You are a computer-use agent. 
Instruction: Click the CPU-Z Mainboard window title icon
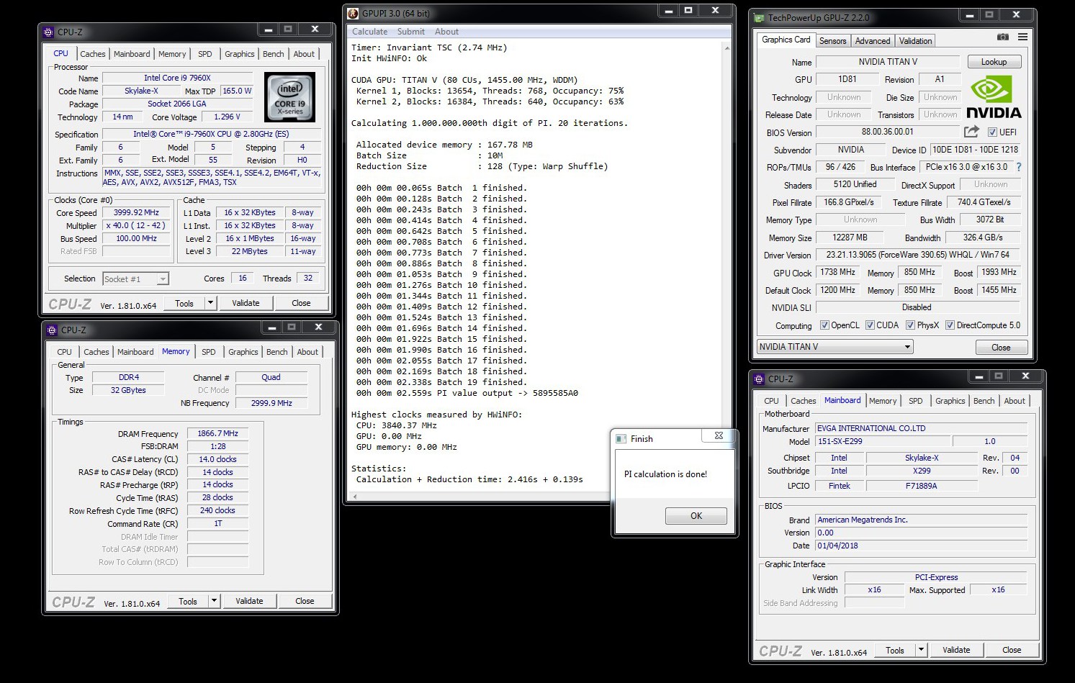coord(759,379)
